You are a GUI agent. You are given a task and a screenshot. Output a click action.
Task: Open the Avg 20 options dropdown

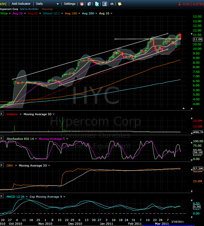point(25,13)
